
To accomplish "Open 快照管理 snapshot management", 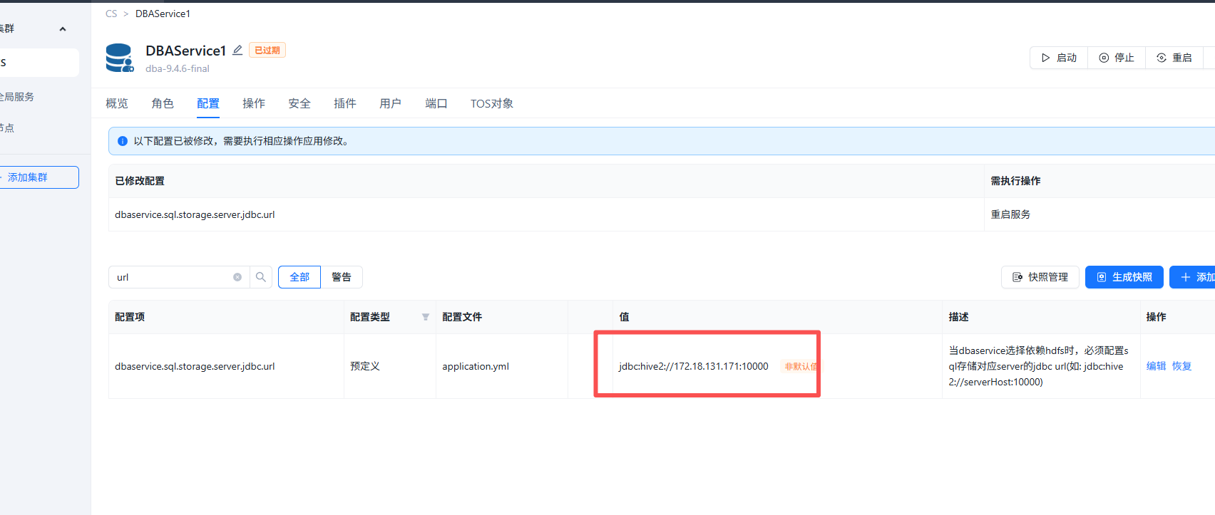I will 1040,277.
